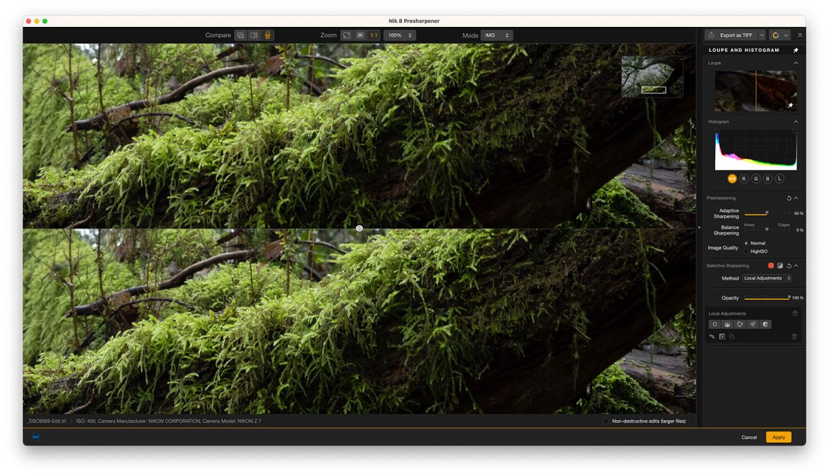This screenshot has height=476, width=829.
Task: Add a Control Line local adjustment
Action: tap(727, 325)
